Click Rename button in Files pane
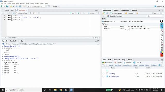This screenshot has height=92, width=165. (127, 63)
